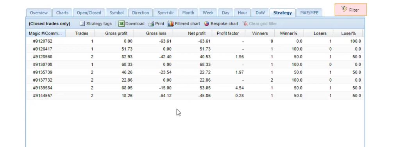Open the MAE/MFE tab

[309, 12]
